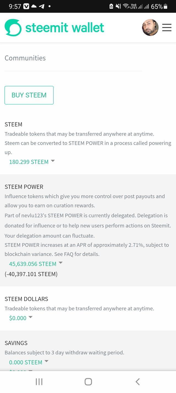176x393 pixels.
Task: Tap the Steemit logo bubble icon
Action: coord(13,28)
